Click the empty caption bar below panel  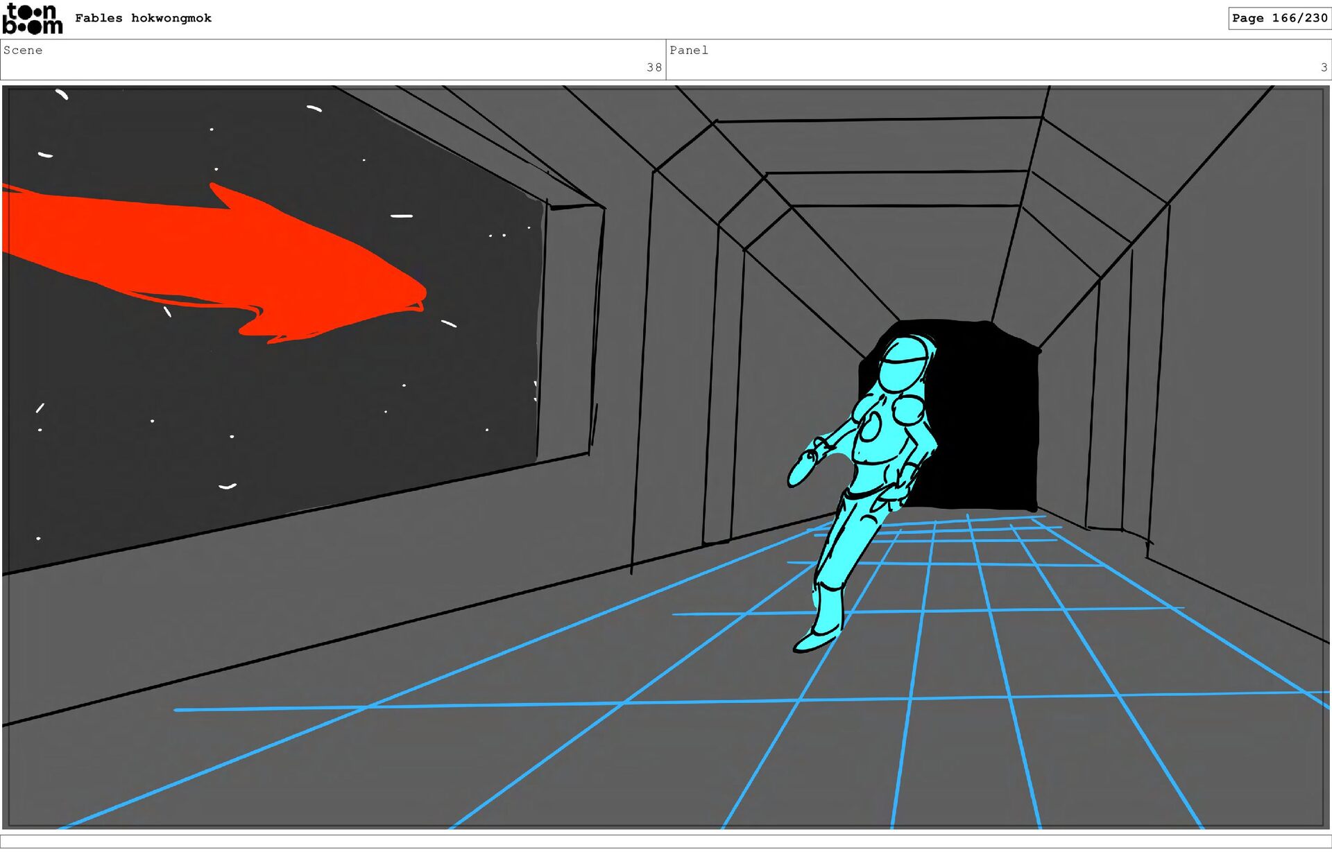(666, 841)
